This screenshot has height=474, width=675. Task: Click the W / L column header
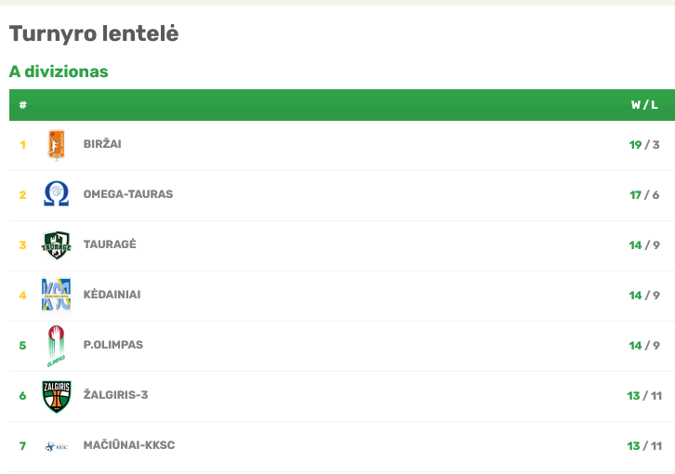(644, 105)
